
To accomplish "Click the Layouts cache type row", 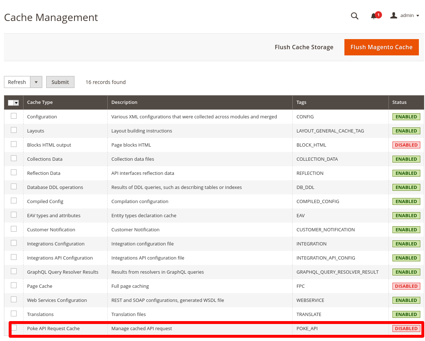I will click(35, 131).
